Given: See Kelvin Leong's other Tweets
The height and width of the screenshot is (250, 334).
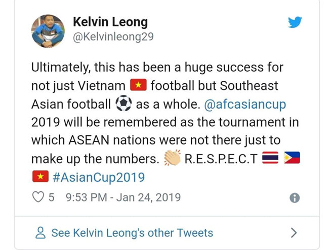Looking at the screenshot, I should [x=132, y=233].
